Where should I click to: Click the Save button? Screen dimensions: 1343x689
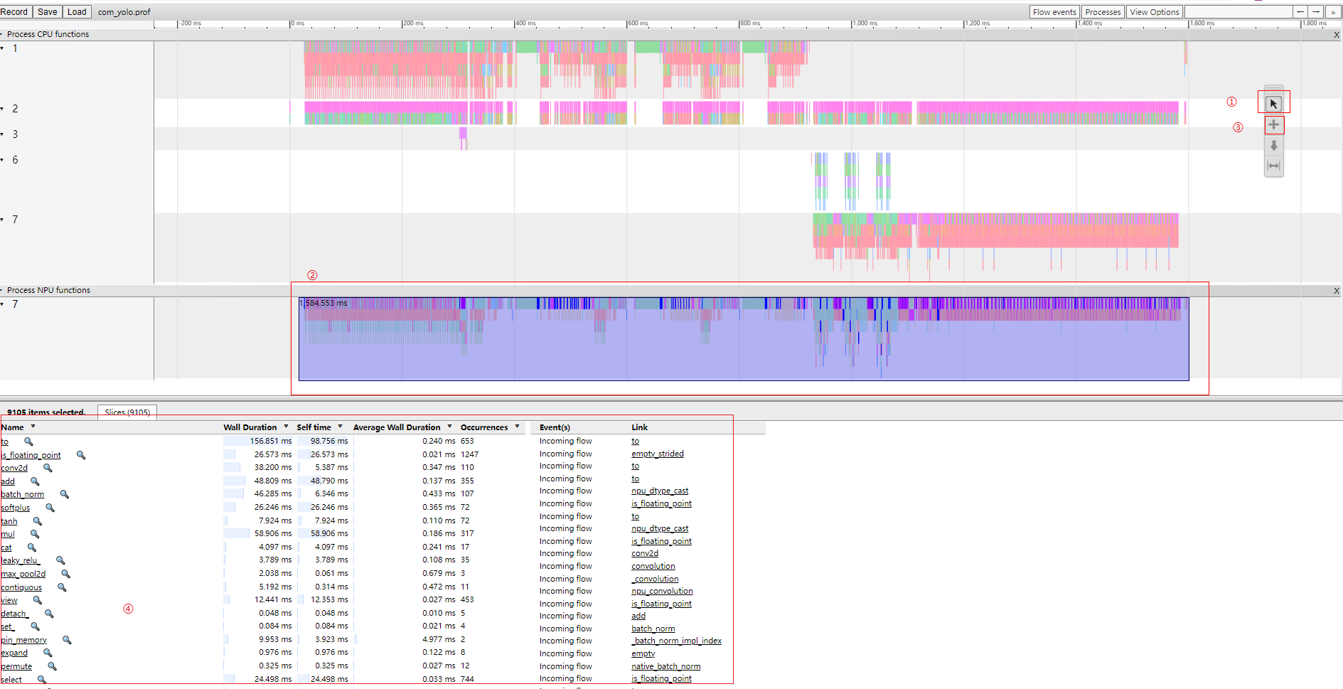(x=48, y=12)
